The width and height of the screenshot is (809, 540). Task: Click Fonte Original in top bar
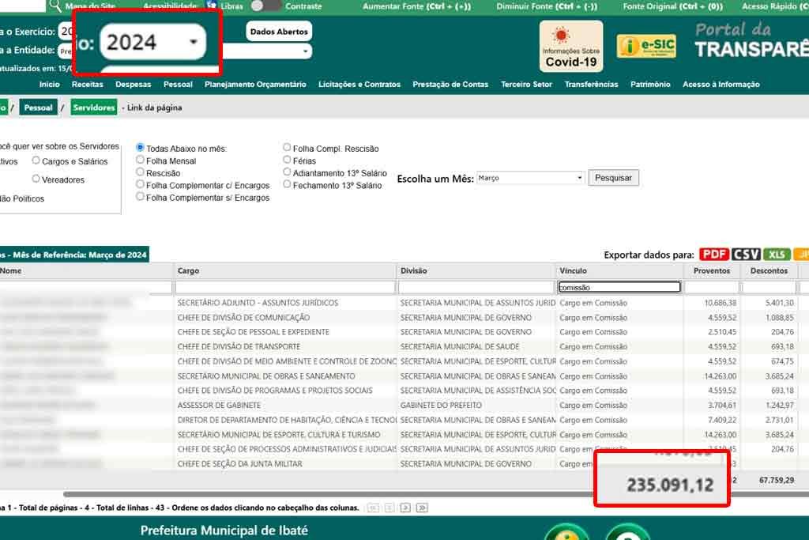(x=673, y=6)
